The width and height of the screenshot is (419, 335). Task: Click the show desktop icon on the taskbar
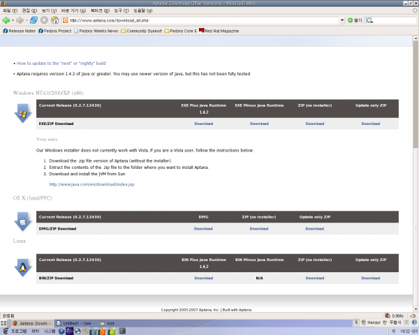pos(3,323)
